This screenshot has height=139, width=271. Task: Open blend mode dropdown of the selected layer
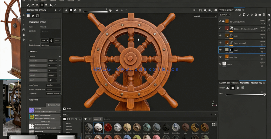coord(262,49)
